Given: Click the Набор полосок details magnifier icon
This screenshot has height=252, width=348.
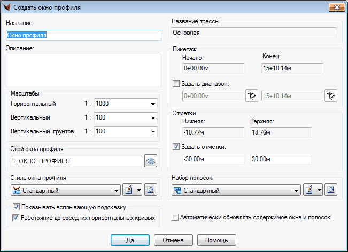Looking at the screenshot, I should pyautogui.click(x=331, y=190).
